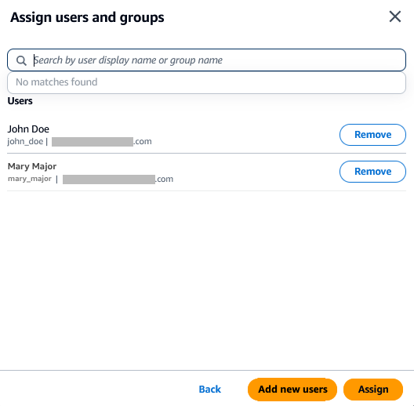This screenshot has height=406, width=414.
Task: Click the mary_major username text
Action: (x=30, y=179)
